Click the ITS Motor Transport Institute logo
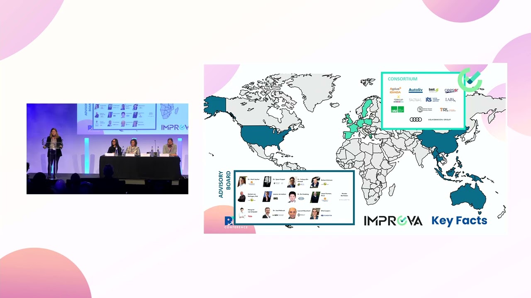Screen dimensions: 531x298 (433, 100)
